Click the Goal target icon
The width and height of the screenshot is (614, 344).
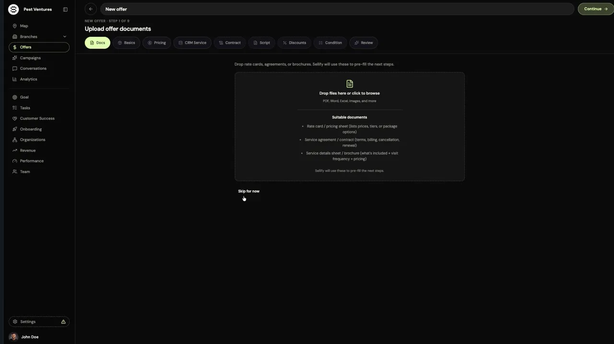click(14, 97)
